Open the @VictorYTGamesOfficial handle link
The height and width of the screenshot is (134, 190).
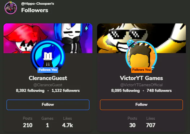(x=141, y=85)
